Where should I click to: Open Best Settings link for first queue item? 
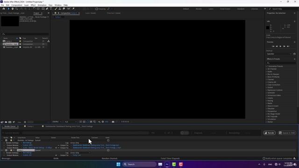click(x=27, y=143)
